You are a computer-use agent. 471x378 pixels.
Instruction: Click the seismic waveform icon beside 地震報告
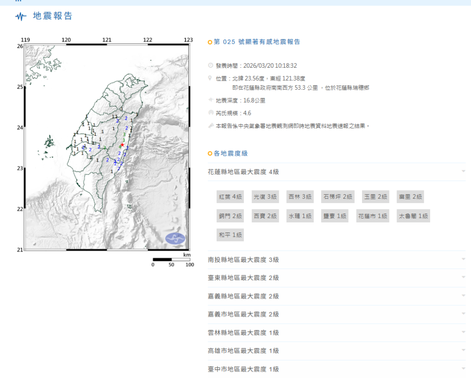tap(20, 16)
